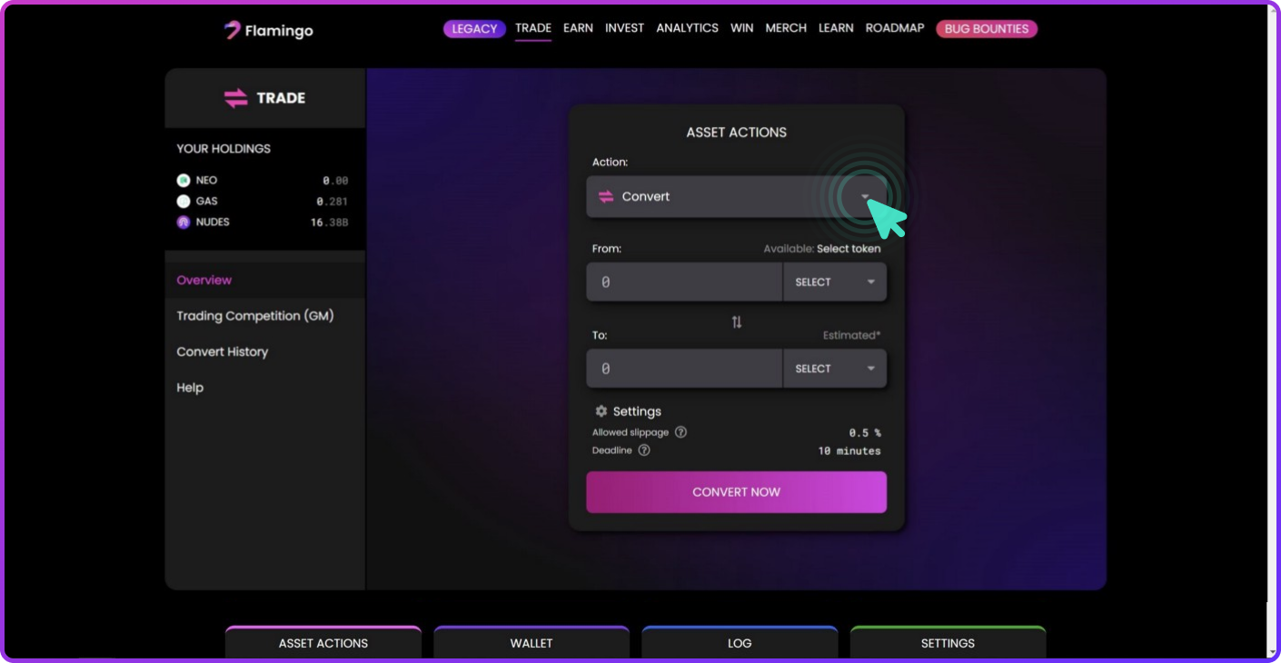This screenshot has height=663, width=1281.
Task: Click the 0.5 % slippage value
Action: pyautogui.click(x=865, y=433)
